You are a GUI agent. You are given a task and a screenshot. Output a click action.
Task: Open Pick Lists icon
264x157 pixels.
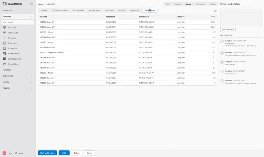coord(5,27)
